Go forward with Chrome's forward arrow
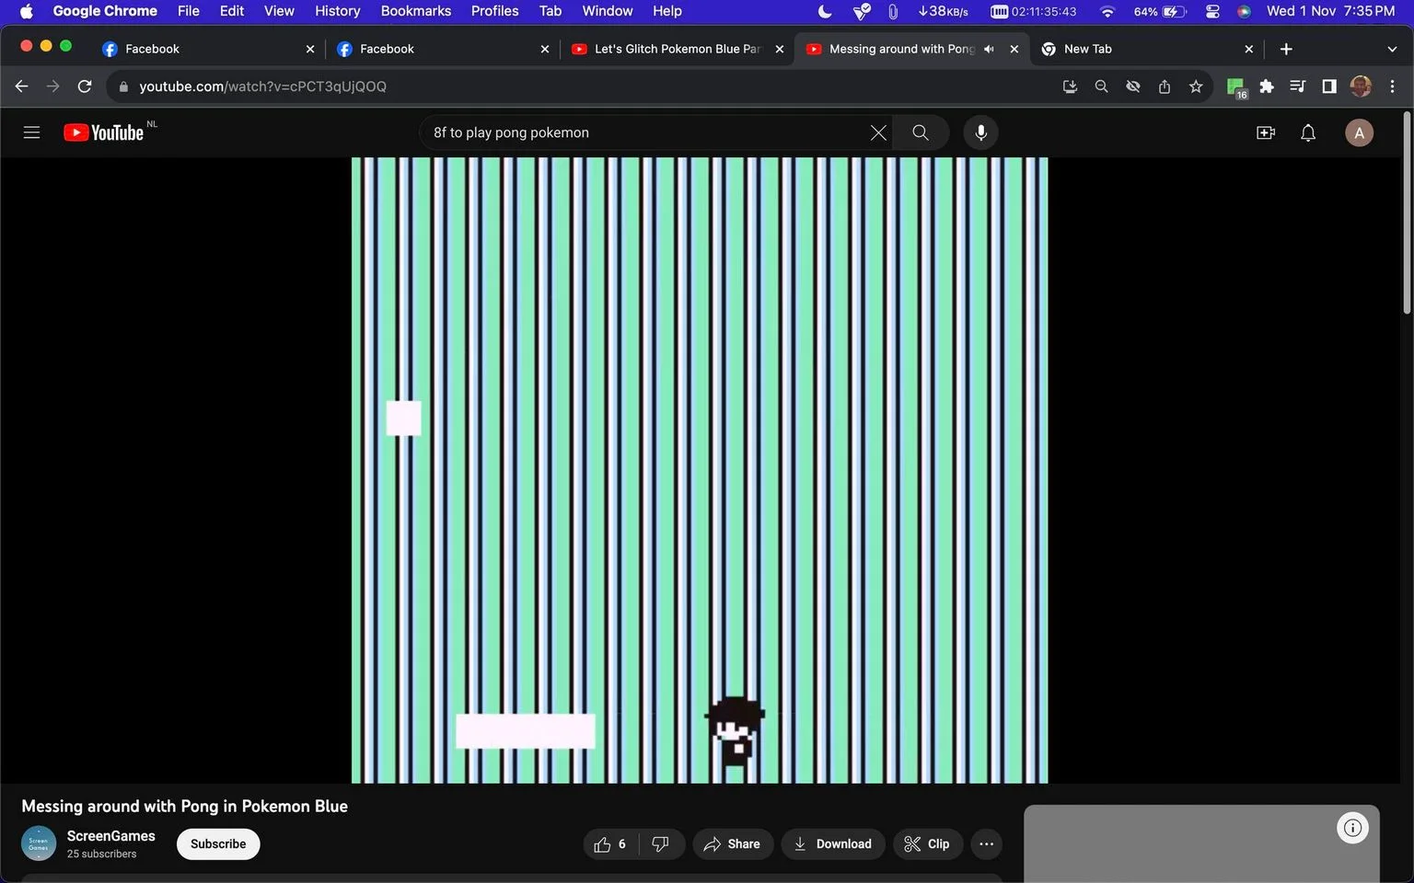 click(x=53, y=86)
